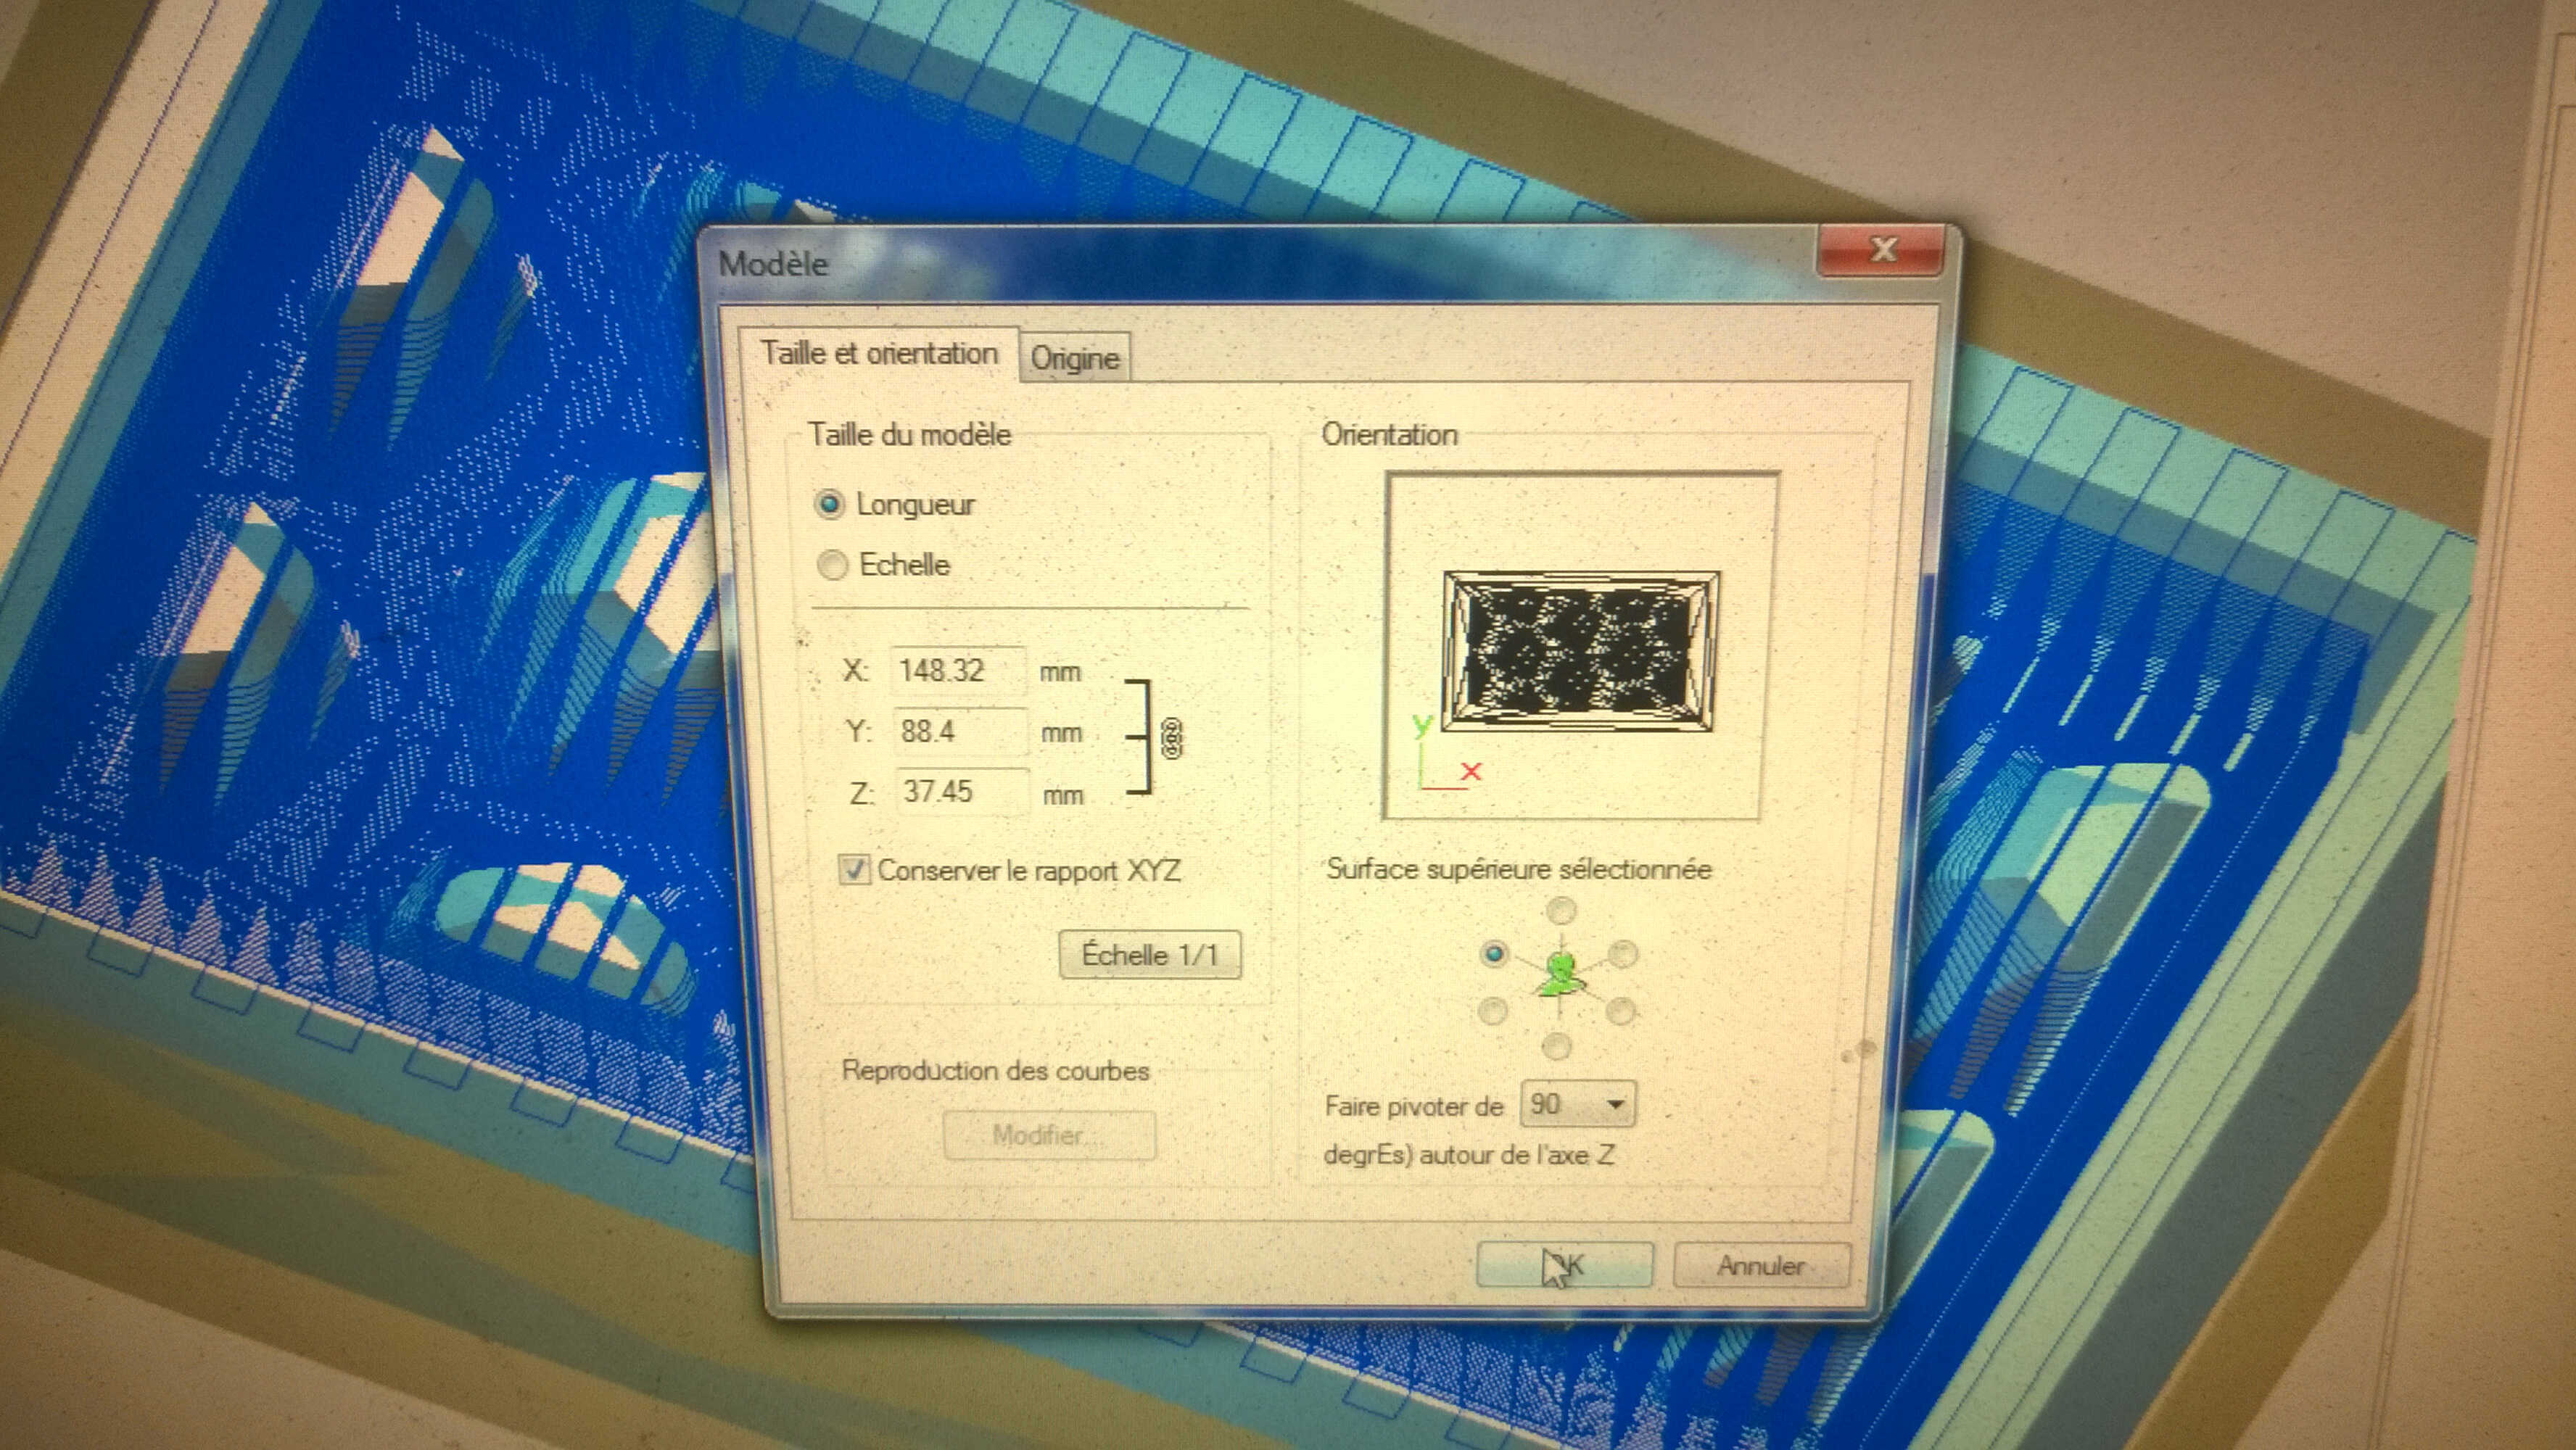Select the lower-left surface radio button
The width and height of the screenshot is (2576, 1450).
[1492, 1011]
